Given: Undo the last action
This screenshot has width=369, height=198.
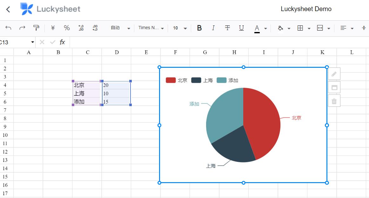Looking at the screenshot, I should click(x=8, y=28).
